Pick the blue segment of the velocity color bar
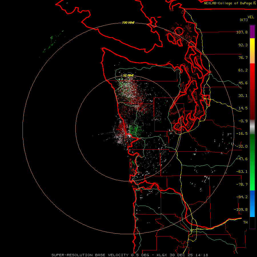 (252, 204)
